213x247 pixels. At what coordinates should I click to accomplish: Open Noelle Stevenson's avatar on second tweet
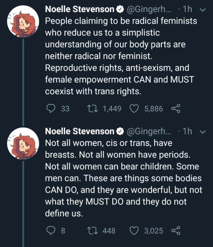(23, 143)
